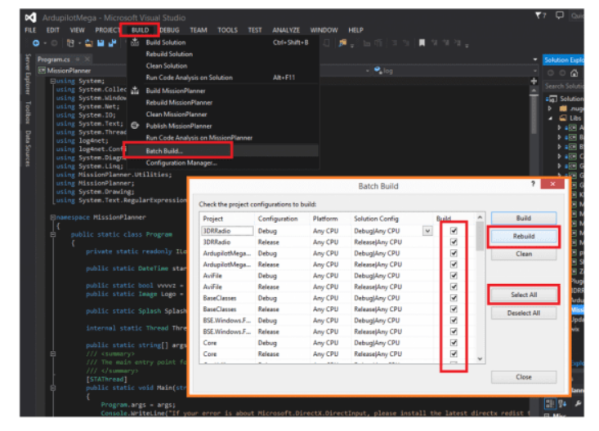Collapse the public static class Program block
This screenshot has height=431, width=599.
[x=53, y=234]
